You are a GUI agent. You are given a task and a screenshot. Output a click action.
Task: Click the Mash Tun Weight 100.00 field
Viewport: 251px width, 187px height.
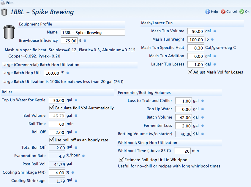196,39
